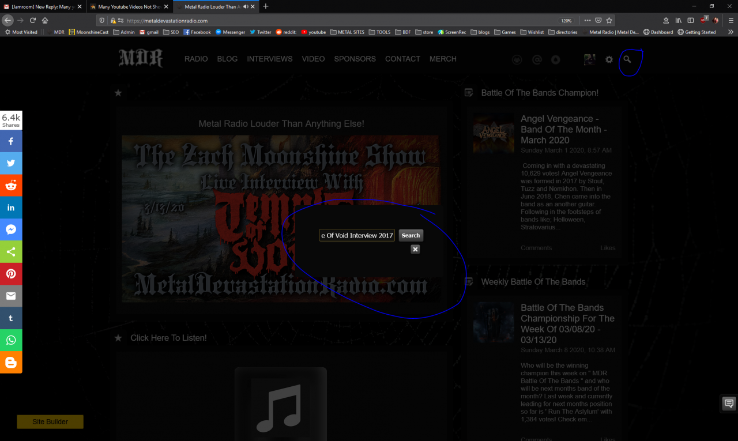Click the user profile avatar in site header
738x441 pixels.
589,59
